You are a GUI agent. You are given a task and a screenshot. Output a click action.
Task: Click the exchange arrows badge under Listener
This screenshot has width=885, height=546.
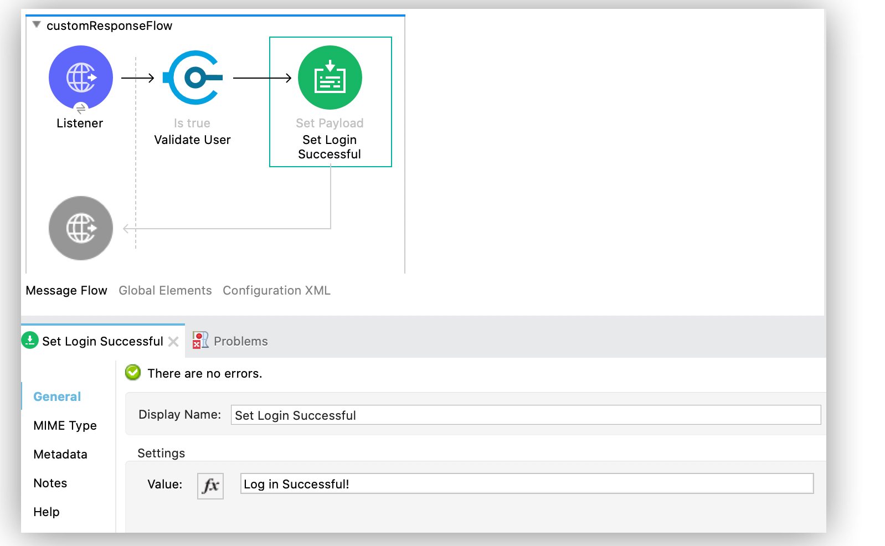[x=81, y=109]
